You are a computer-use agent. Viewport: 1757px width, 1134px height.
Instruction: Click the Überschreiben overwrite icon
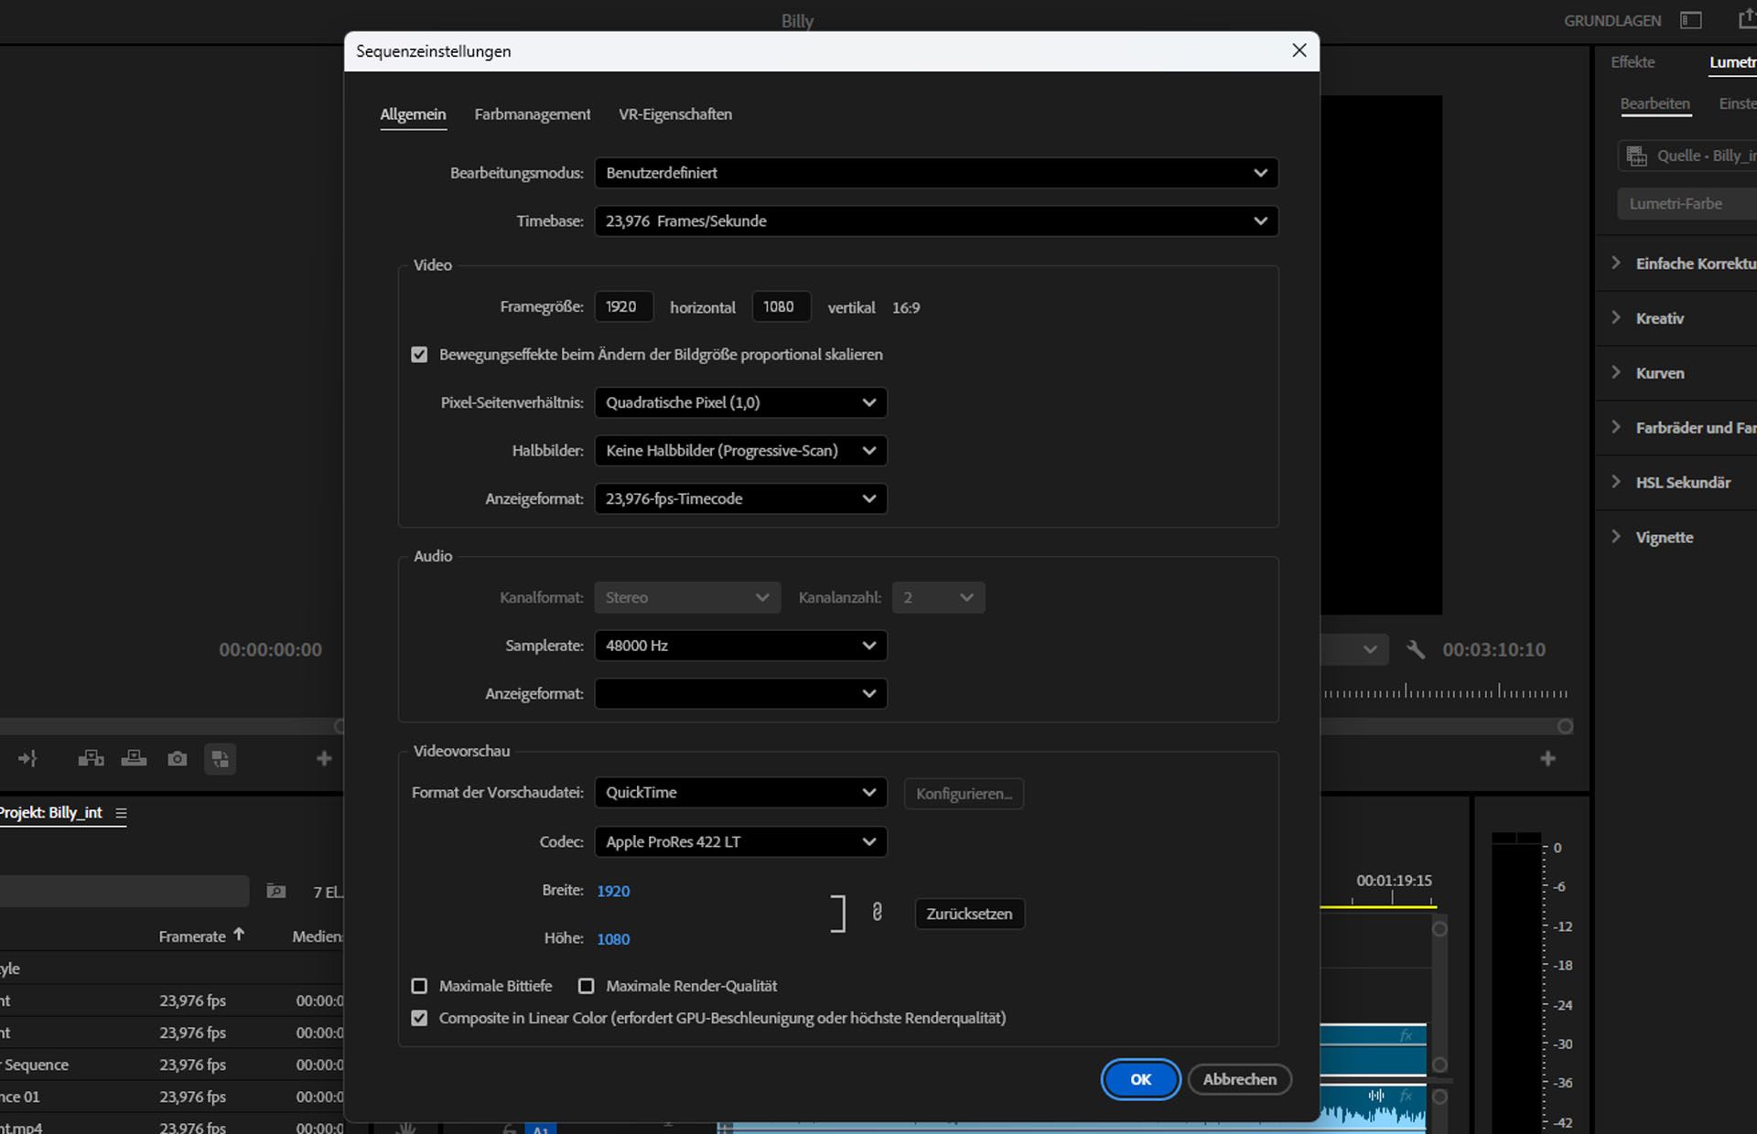pos(134,758)
